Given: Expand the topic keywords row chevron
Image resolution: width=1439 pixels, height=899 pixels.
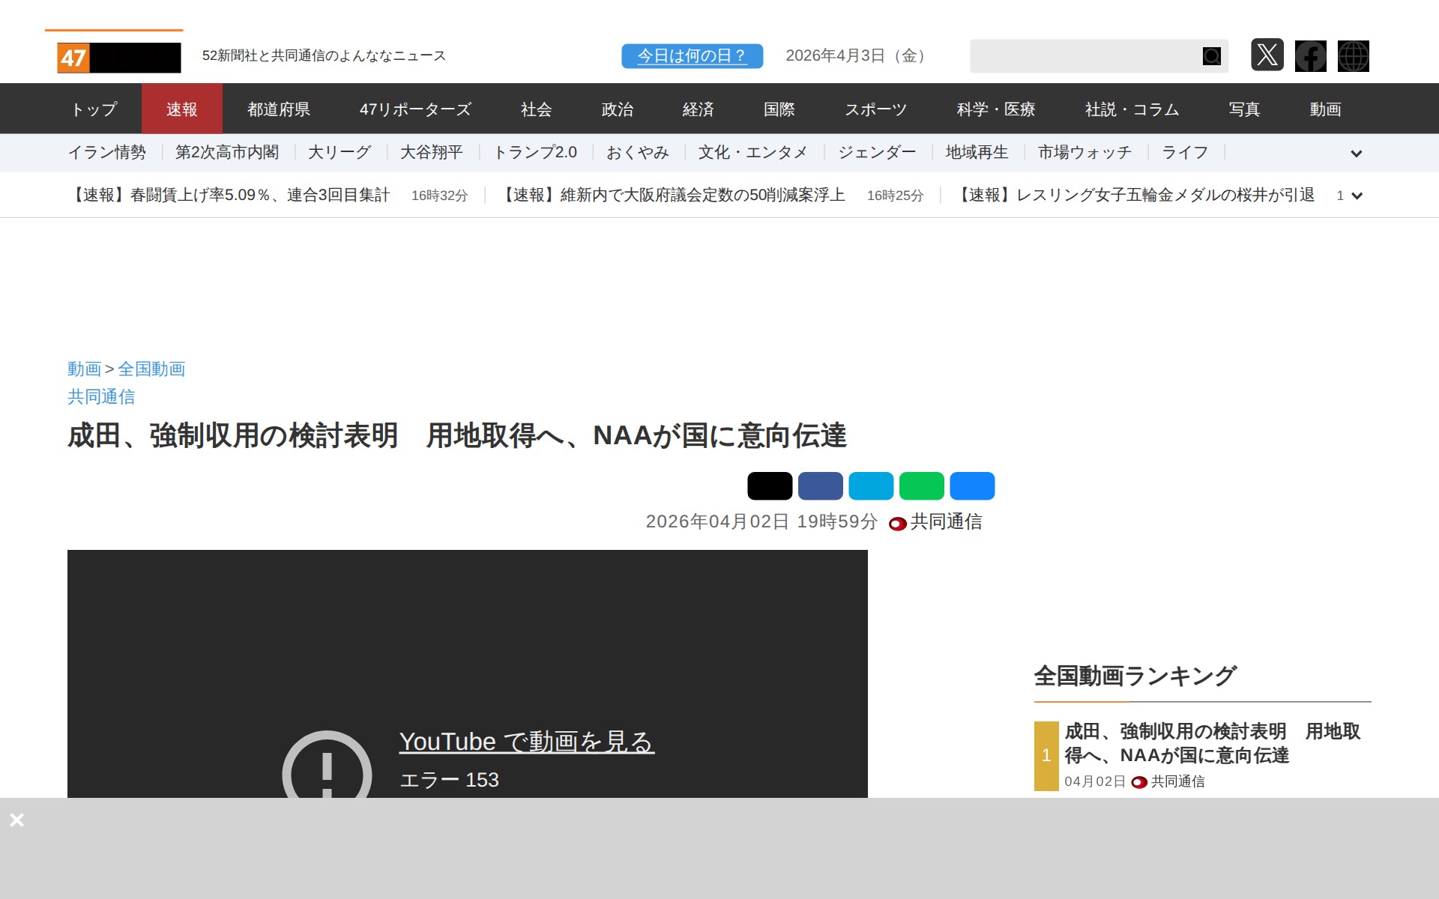Looking at the screenshot, I should (1356, 154).
